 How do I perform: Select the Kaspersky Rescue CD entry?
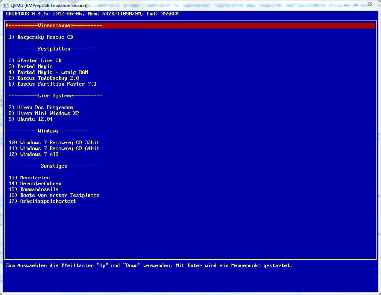point(41,37)
